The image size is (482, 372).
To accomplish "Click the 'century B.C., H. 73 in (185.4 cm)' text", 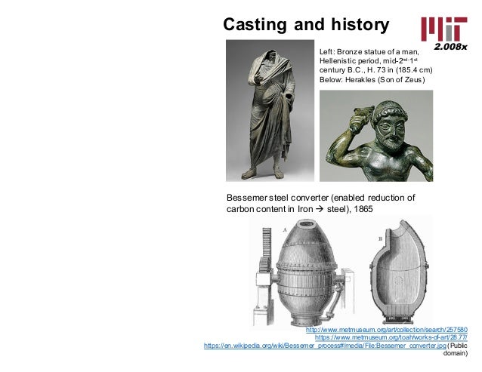I will coord(376,70).
